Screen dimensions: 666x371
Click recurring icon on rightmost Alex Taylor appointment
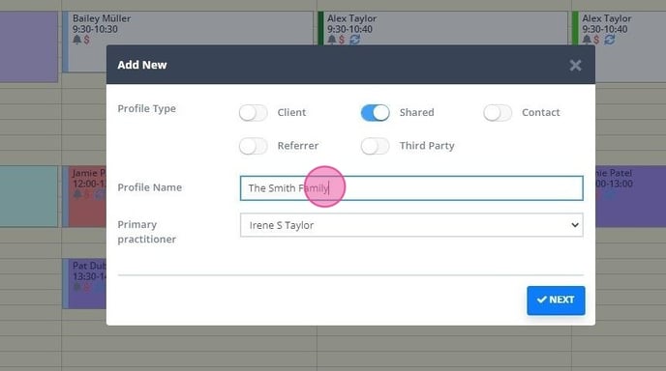point(610,40)
